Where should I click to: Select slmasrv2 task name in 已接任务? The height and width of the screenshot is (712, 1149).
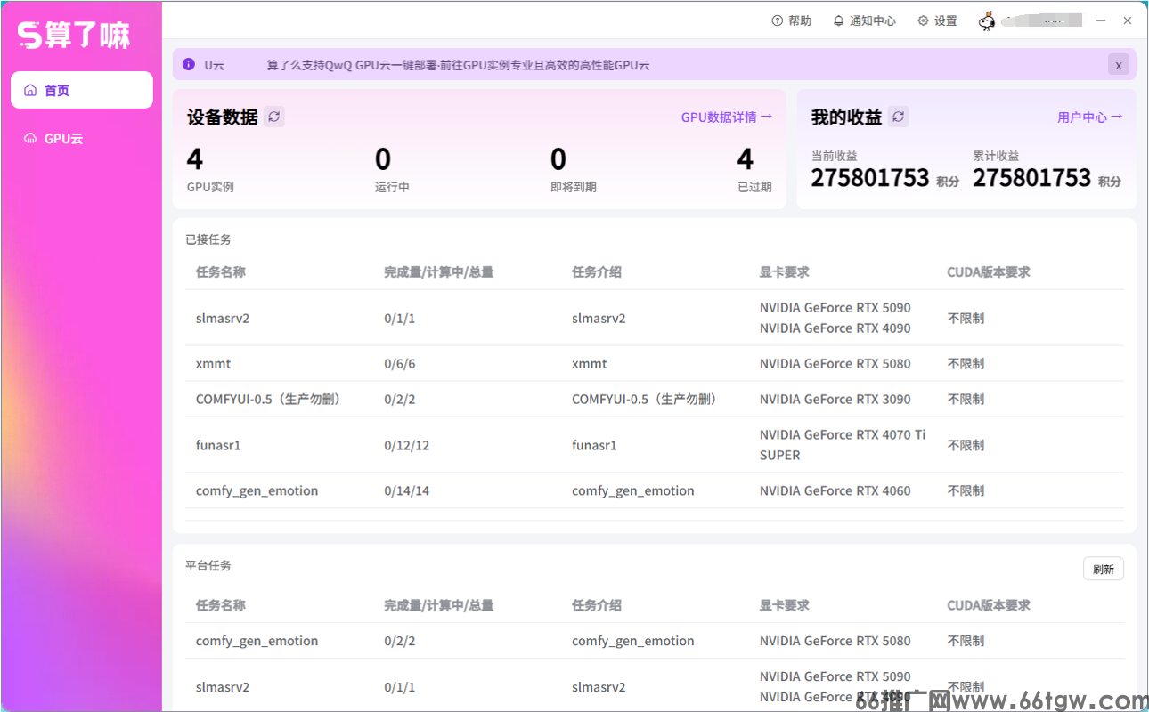(x=223, y=318)
